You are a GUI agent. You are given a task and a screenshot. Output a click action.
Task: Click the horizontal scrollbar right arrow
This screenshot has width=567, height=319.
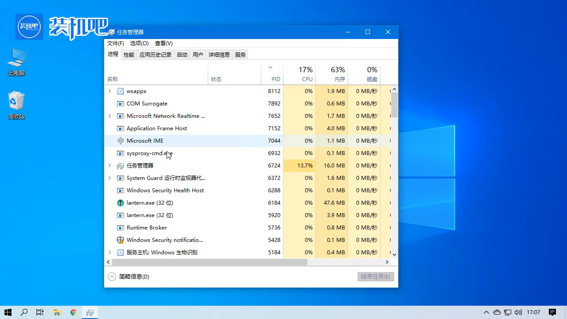click(387, 262)
